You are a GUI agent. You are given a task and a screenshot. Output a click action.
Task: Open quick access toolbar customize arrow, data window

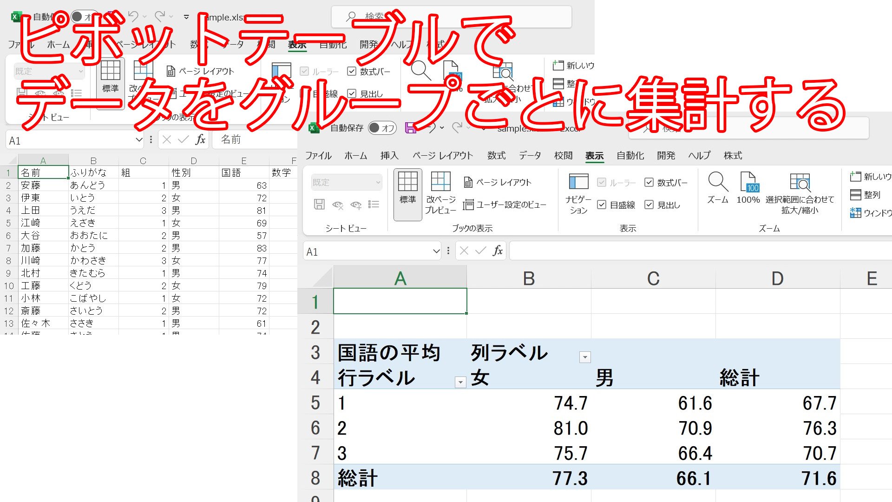pos(186,17)
